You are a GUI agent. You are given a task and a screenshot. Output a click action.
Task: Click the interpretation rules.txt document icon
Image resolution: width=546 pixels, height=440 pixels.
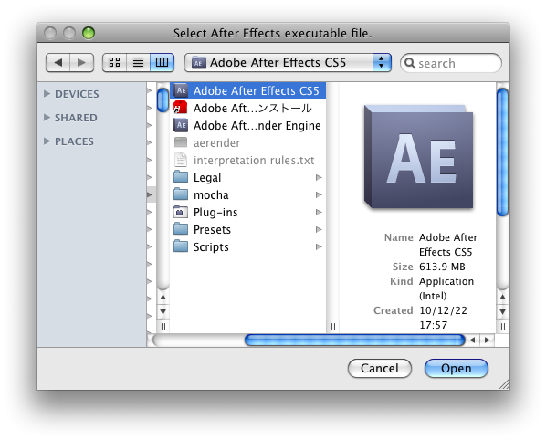pyautogui.click(x=181, y=160)
